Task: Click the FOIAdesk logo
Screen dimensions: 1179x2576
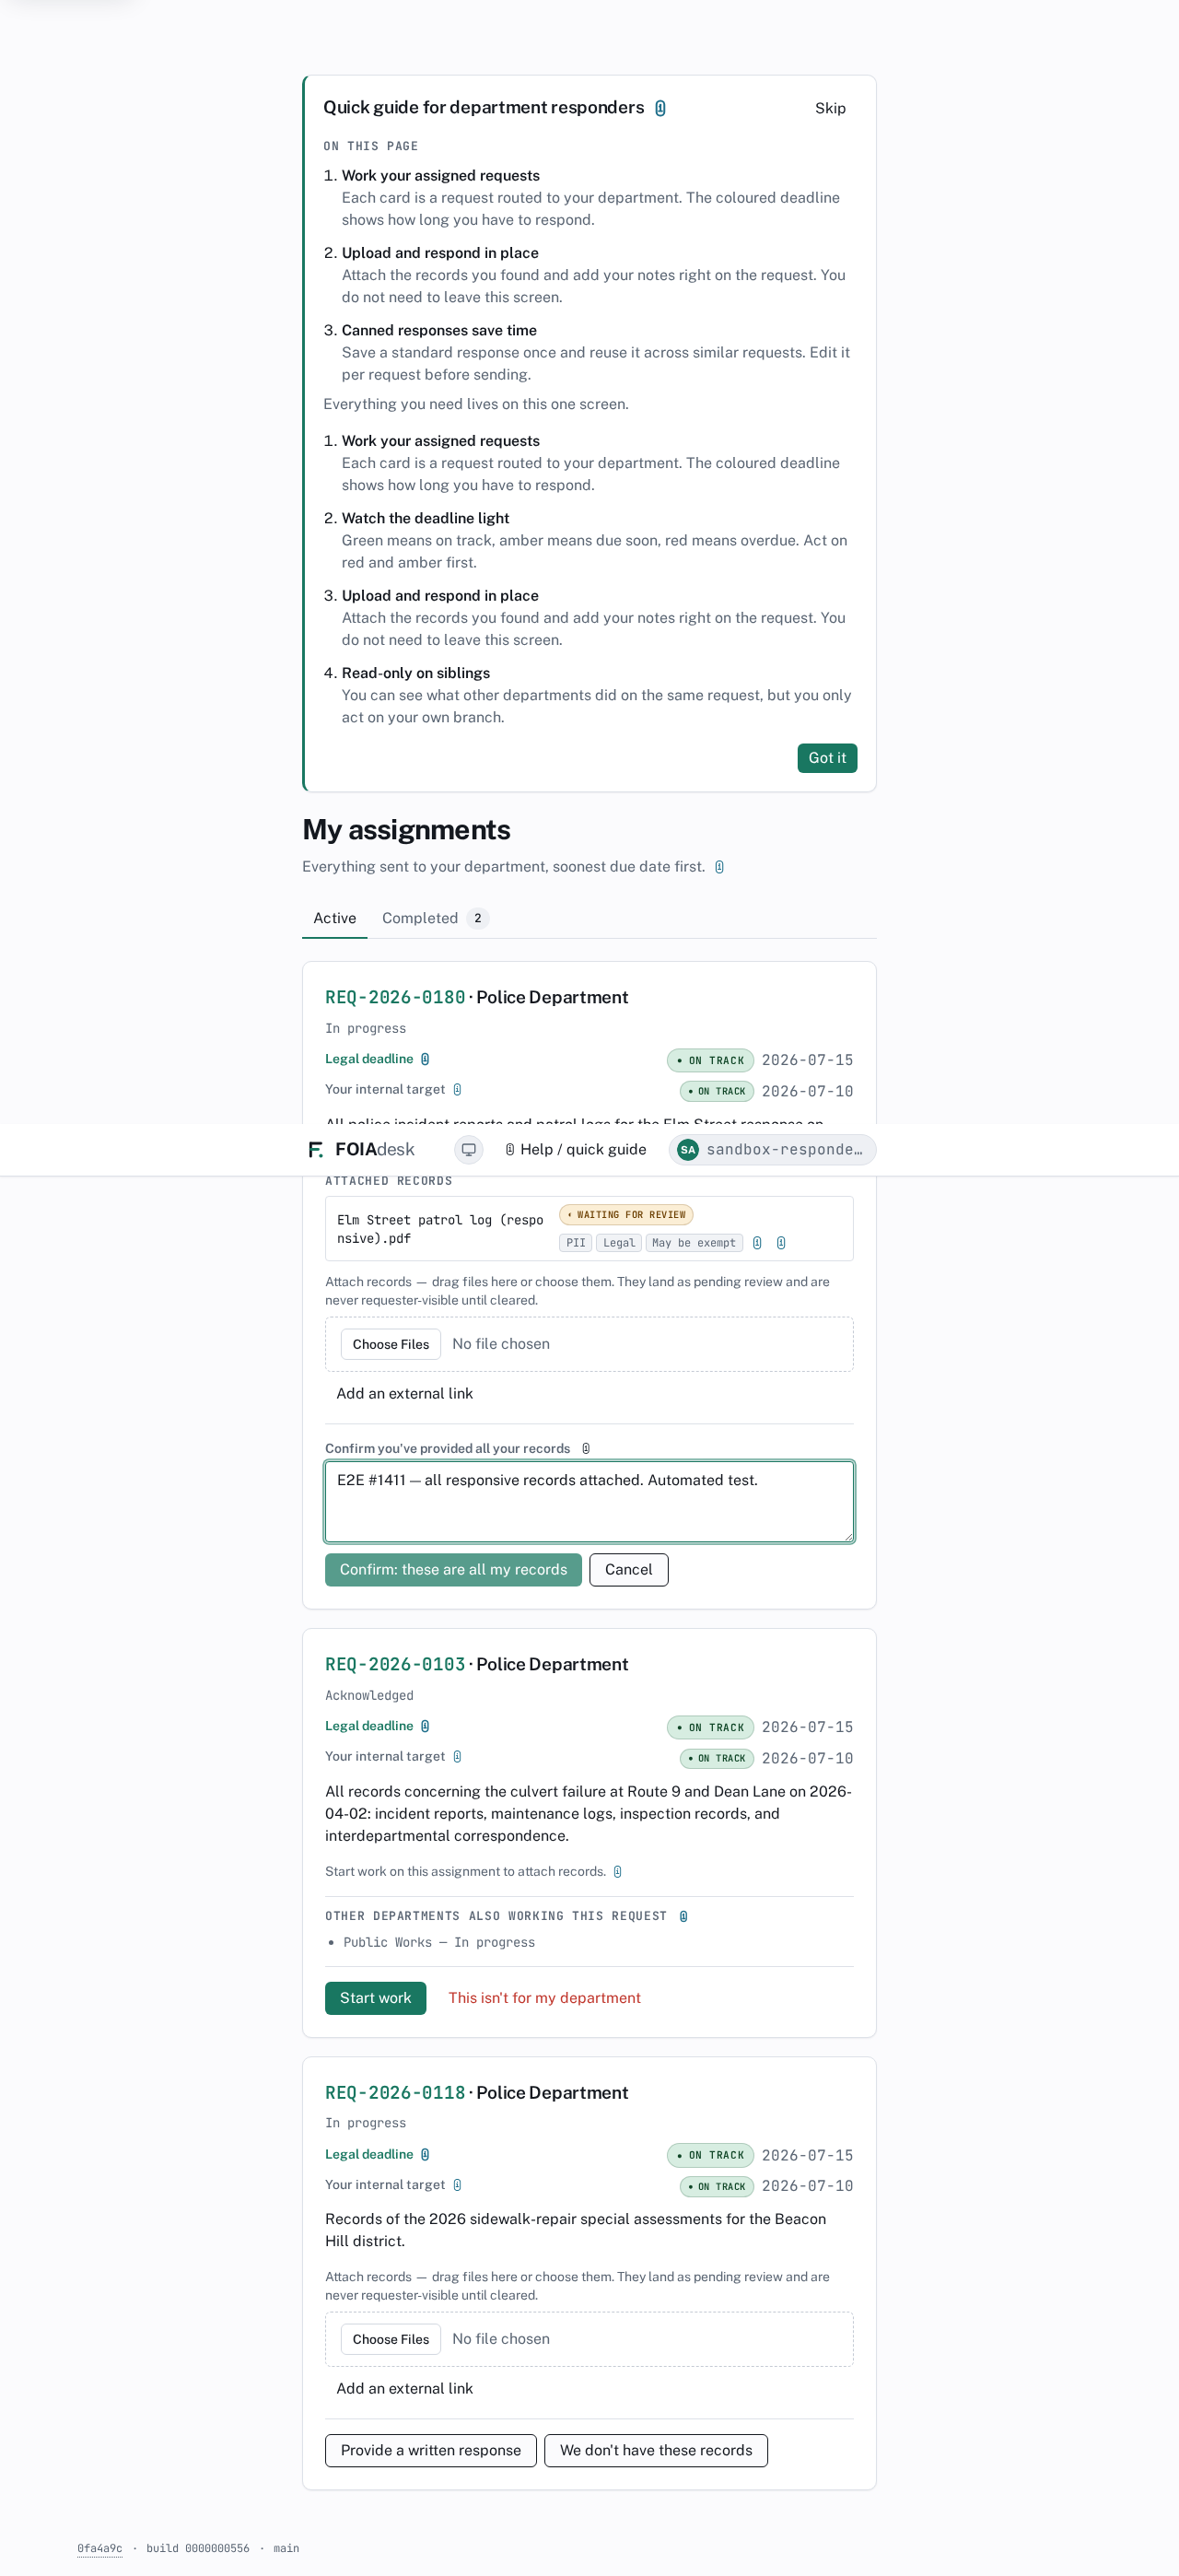Action: point(361,1149)
